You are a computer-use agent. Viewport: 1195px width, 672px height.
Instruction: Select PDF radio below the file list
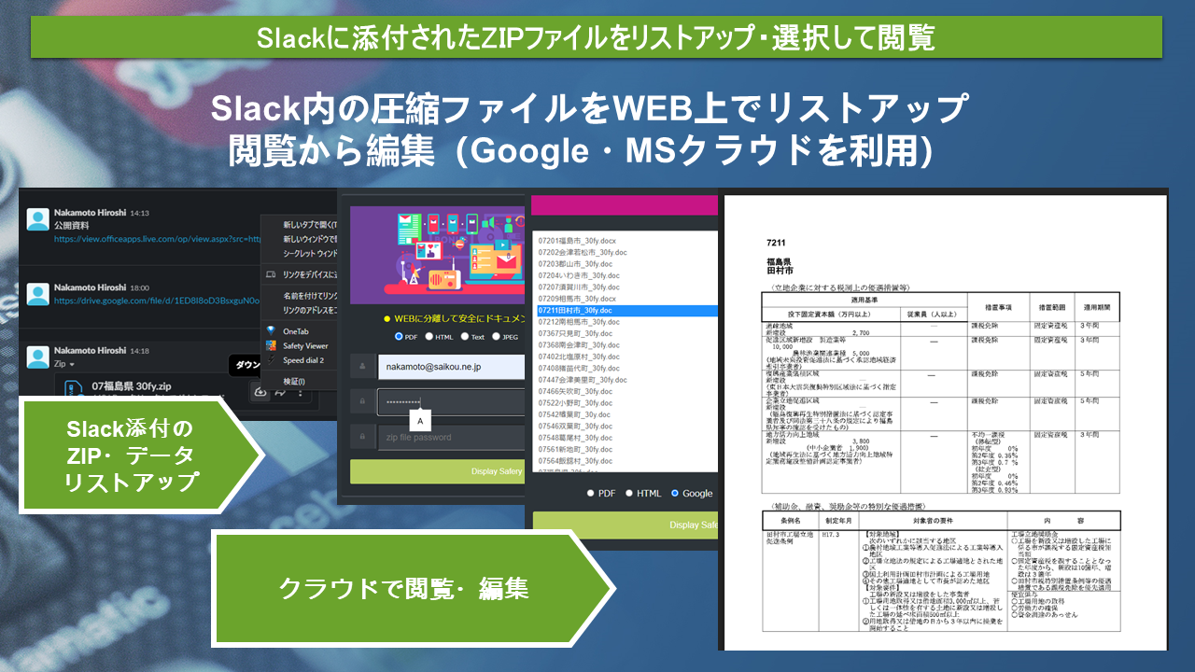pos(591,493)
